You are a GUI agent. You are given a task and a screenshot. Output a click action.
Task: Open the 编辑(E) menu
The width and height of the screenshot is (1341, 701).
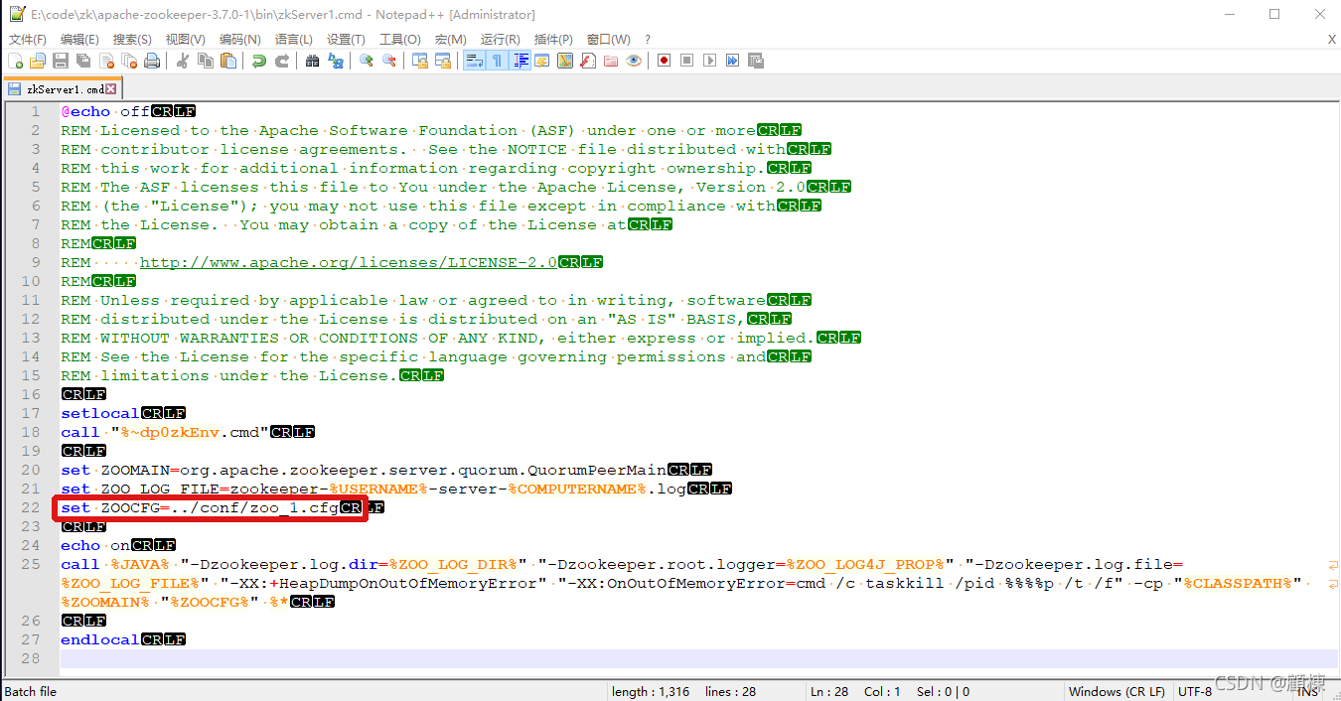click(x=79, y=39)
